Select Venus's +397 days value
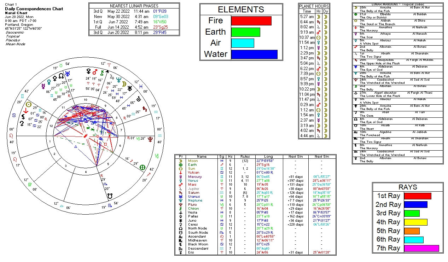This screenshot has width=448, height=262. click(296, 181)
